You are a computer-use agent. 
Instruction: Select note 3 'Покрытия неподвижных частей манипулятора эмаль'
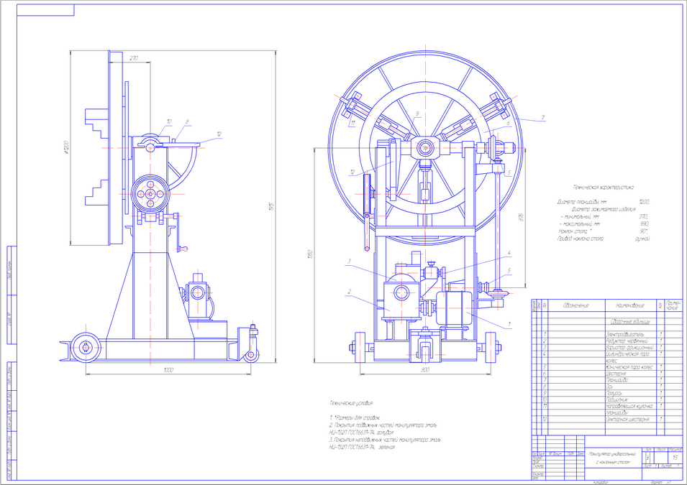click(x=385, y=440)
